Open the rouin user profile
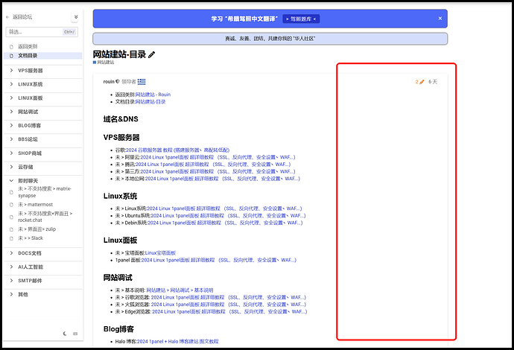This screenshot has width=514, height=350. coord(109,82)
